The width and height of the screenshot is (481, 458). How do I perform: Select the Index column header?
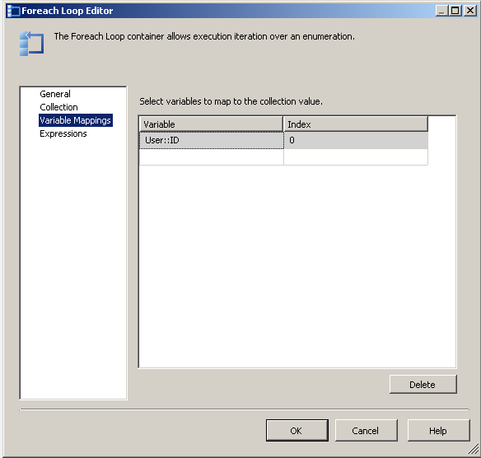(x=356, y=124)
